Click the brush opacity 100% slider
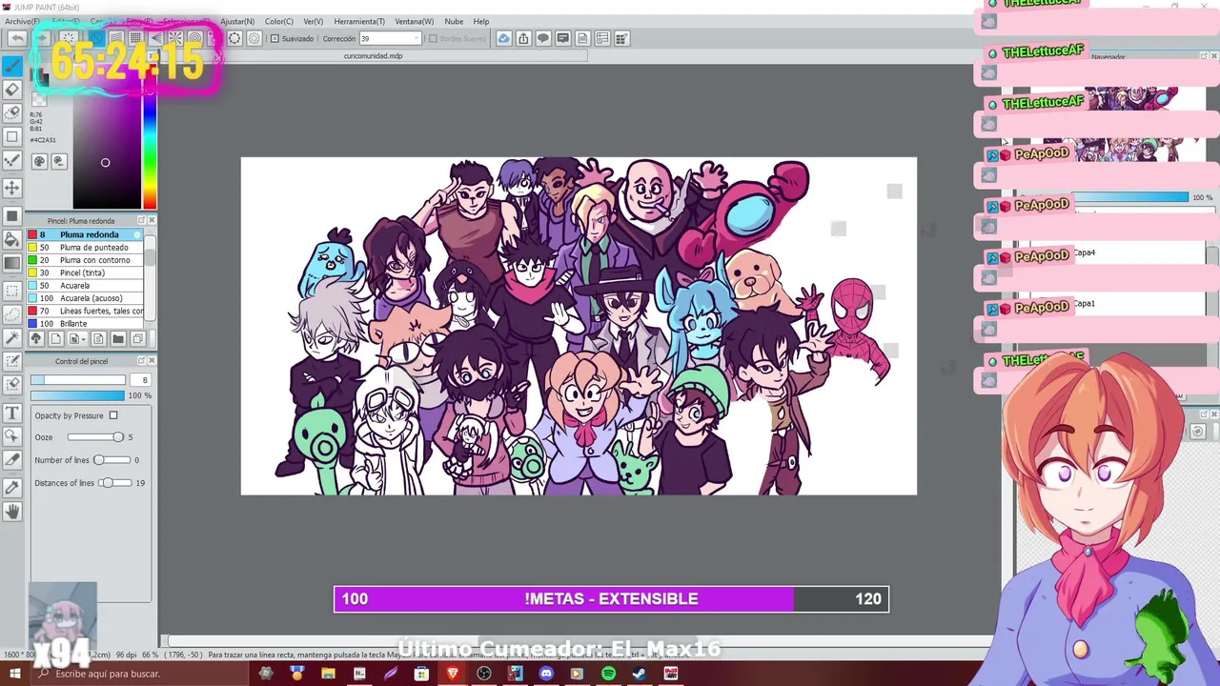 pos(77,395)
